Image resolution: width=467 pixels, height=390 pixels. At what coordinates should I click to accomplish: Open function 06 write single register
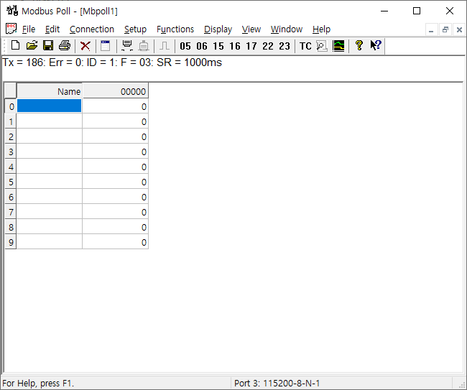click(x=202, y=46)
